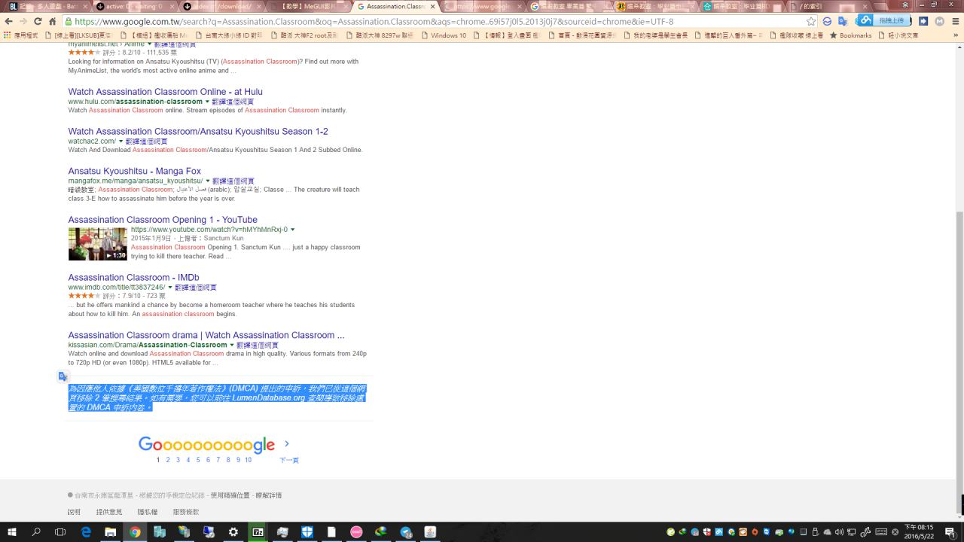Open Windows taskbar search

coord(36,532)
